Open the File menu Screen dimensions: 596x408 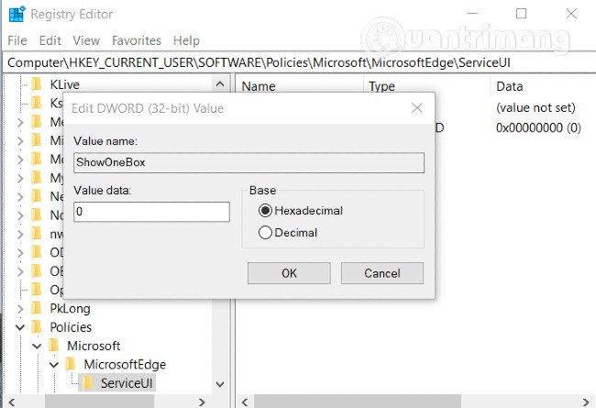(17, 40)
